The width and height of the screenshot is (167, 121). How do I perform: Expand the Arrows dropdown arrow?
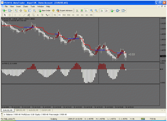pos(49,15)
